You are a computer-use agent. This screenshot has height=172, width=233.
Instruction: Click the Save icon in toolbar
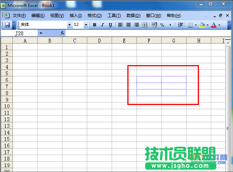coord(7,25)
